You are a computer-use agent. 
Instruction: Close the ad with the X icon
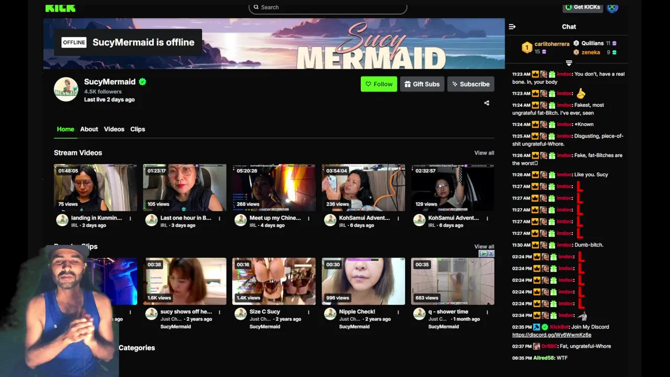tap(491, 253)
